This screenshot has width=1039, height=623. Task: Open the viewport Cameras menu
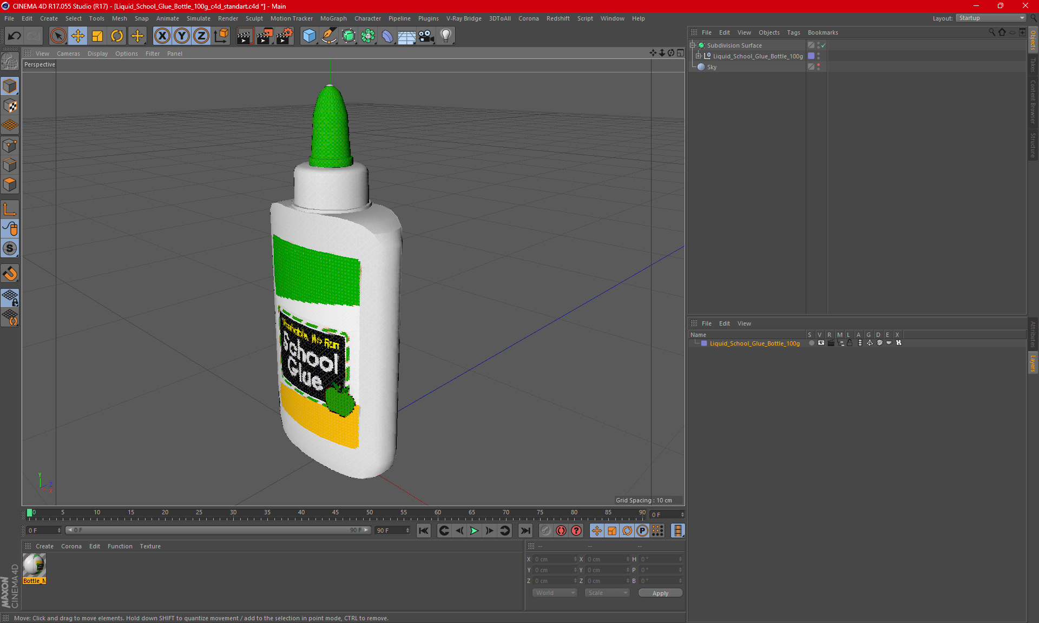[68, 54]
